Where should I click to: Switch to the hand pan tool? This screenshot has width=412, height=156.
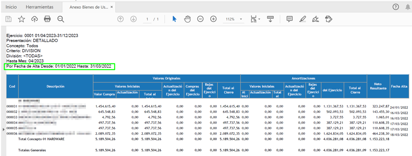click(x=187, y=19)
